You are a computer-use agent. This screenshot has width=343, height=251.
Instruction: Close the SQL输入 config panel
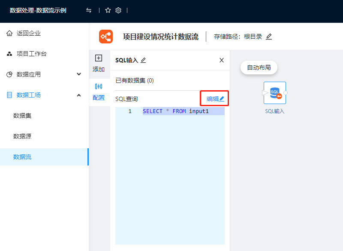coord(222,60)
